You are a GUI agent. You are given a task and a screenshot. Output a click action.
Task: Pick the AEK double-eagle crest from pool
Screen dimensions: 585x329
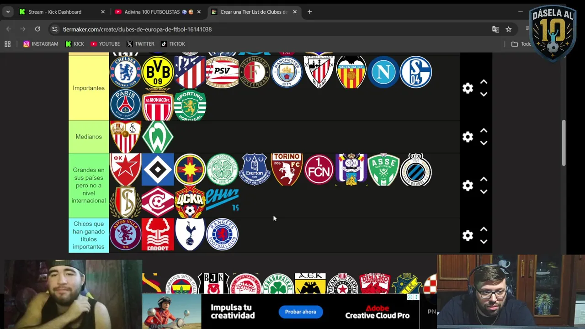(310, 283)
